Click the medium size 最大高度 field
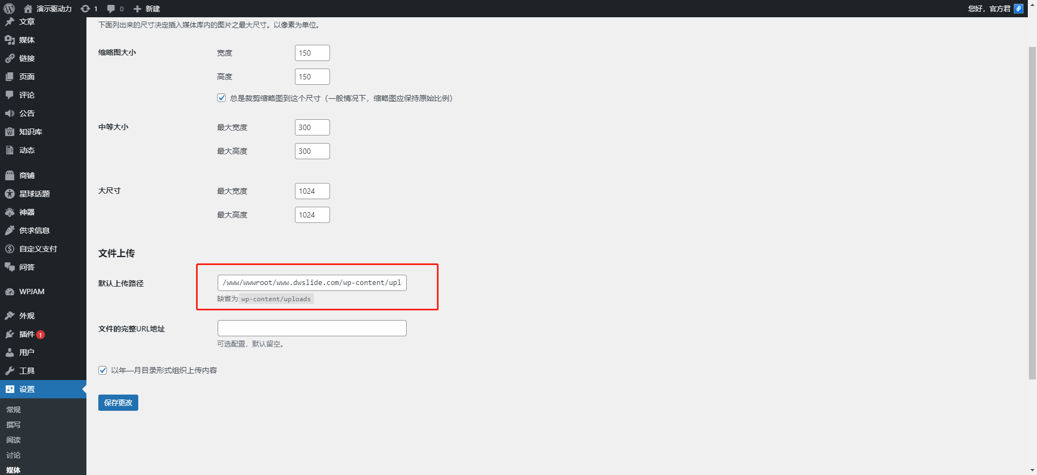The height and width of the screenshot is (475, 1037). 312,151
